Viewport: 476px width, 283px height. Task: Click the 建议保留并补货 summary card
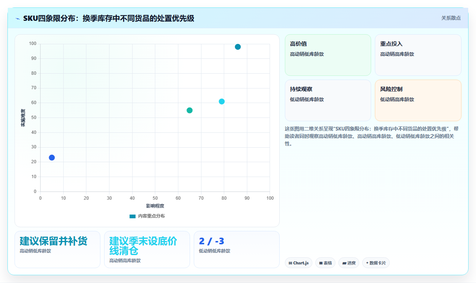pyautogui.click(x=57, y=250)
